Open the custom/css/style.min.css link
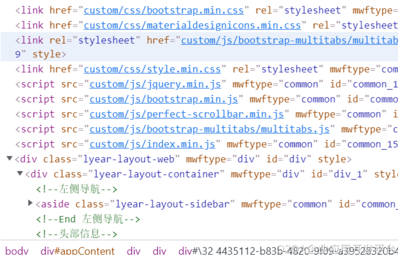 [152, 69]
